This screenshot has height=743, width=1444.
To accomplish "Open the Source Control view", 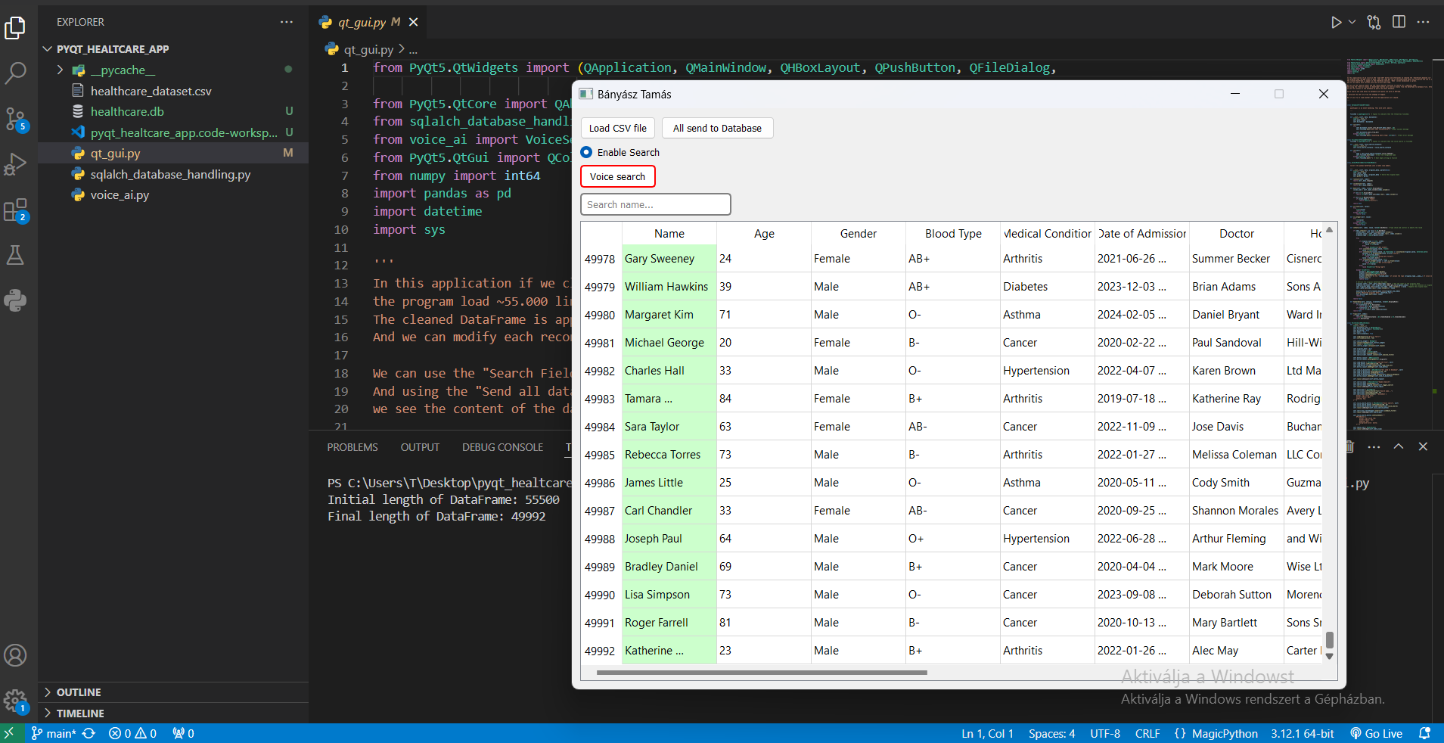I will click(15, 119).
